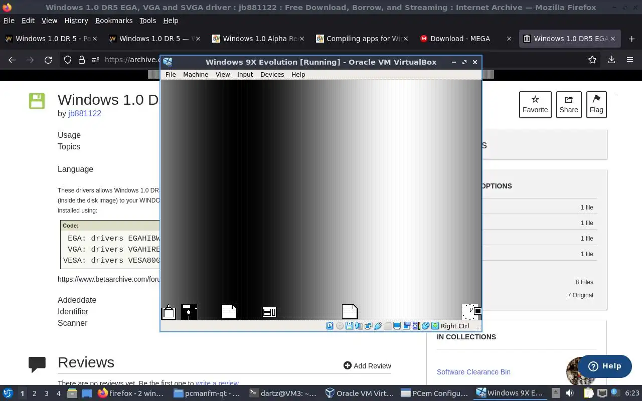This screenshot has width=642, height=401.
Task: Click the 7 Original files entry
Action: pyautogui.click(x=580, y=295)
